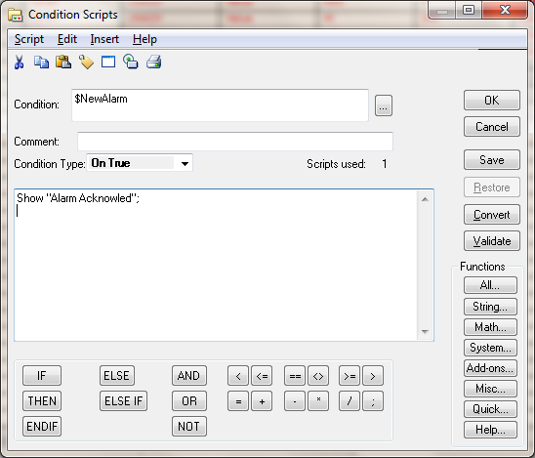The image size is (535, 458).
Task: Insert the not-equal <> operator
Action: [x=318, y=376]
